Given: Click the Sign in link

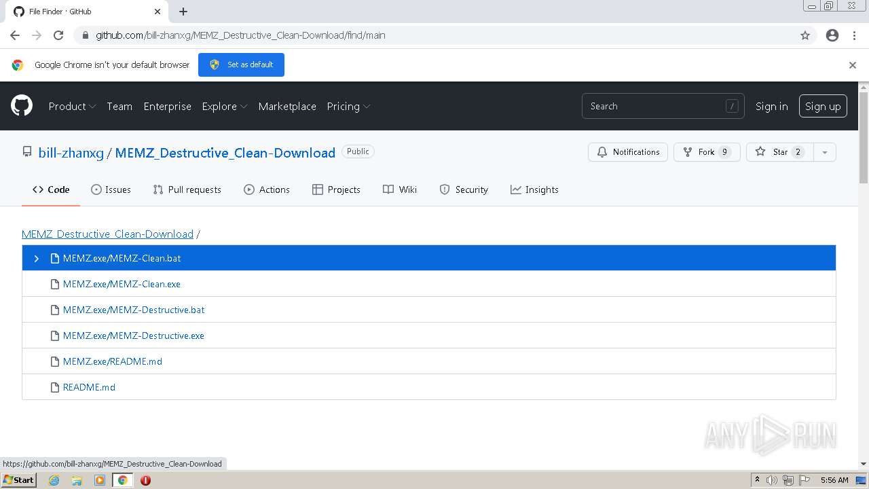Looking at the screenshot, I should click(x=772, y=106).
